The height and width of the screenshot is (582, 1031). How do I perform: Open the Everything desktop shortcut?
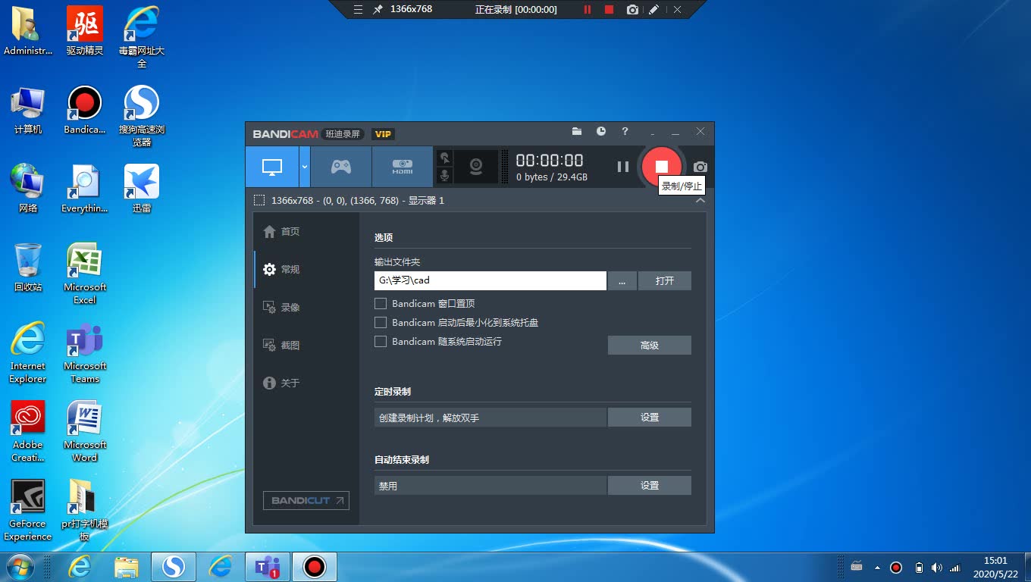tap(84, 189)
